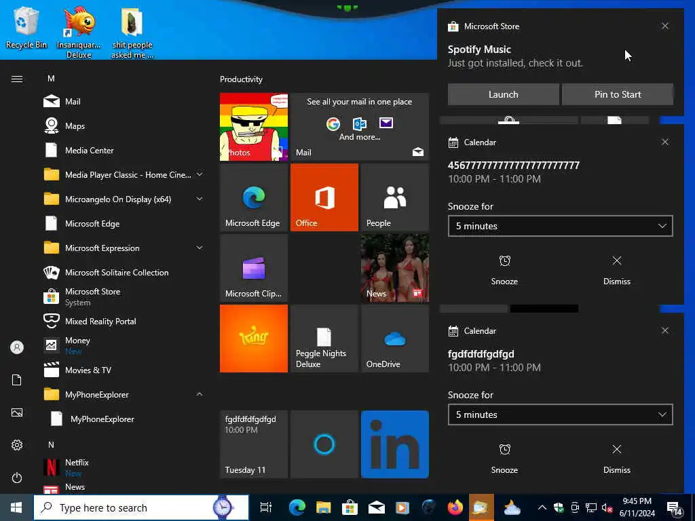
Task: Open the Office tile
Action: click(x=324, y=197)
